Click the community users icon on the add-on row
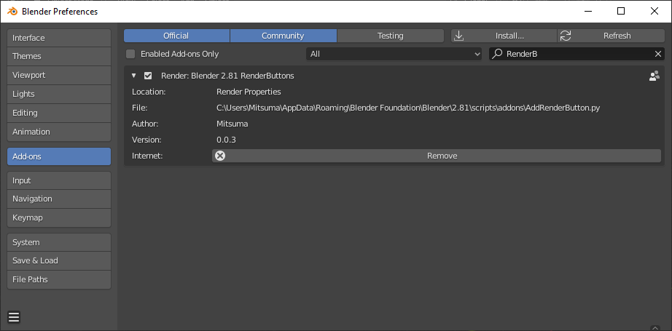 654,76
